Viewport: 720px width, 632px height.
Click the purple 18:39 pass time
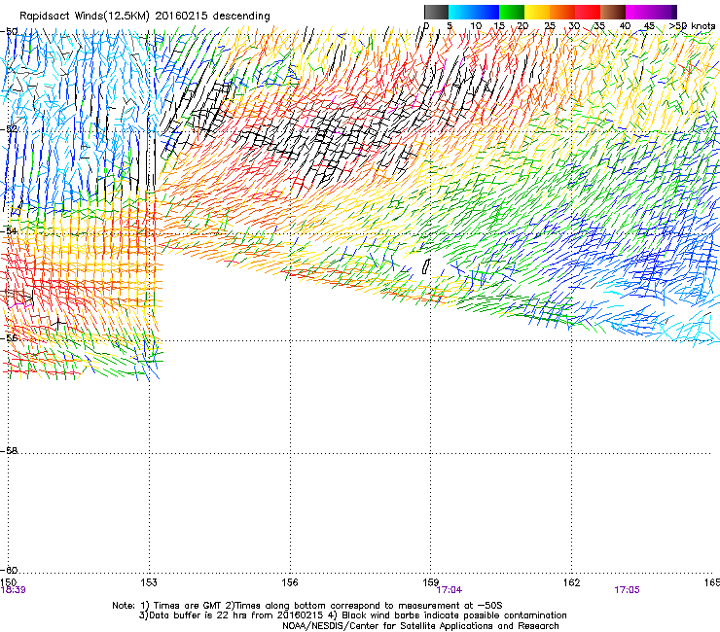[x=13, y=590]
